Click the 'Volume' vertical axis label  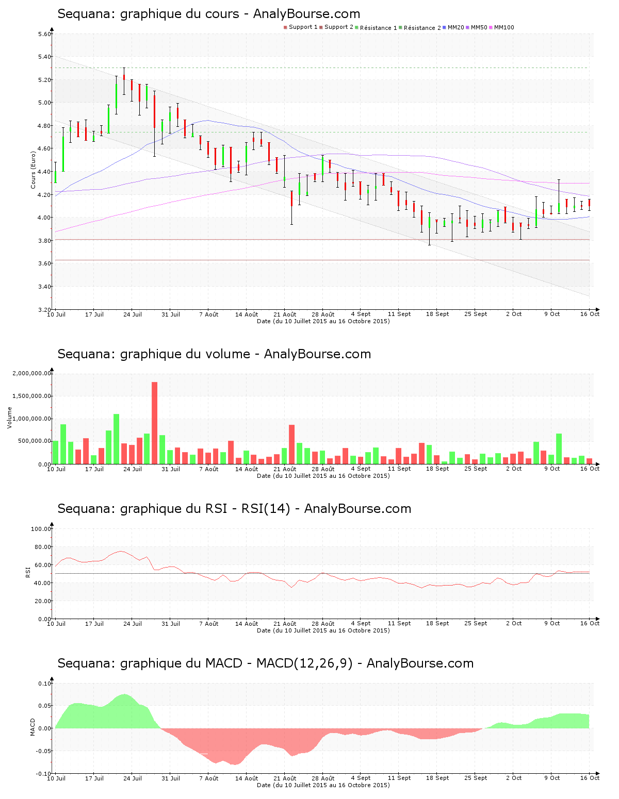pos(9,418)
